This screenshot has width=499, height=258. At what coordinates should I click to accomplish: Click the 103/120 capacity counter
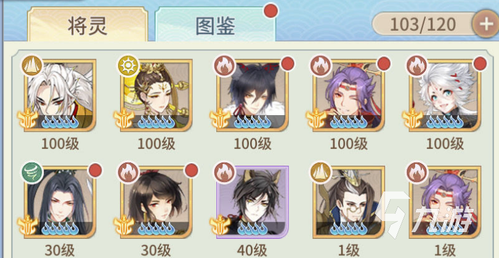pos(423,24)
